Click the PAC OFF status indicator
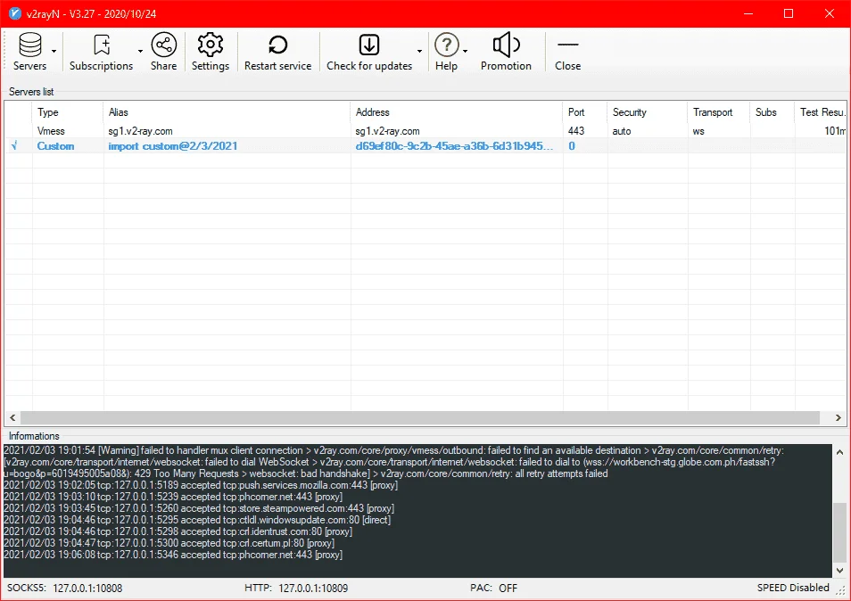 [494, 588]
